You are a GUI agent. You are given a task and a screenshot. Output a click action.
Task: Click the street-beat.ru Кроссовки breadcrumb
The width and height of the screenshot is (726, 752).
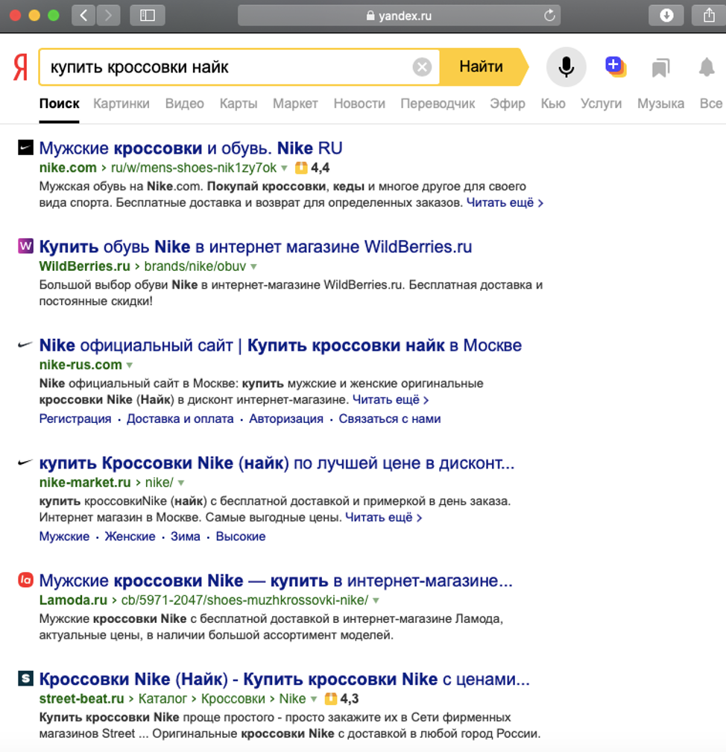click(x=233, y=699)
